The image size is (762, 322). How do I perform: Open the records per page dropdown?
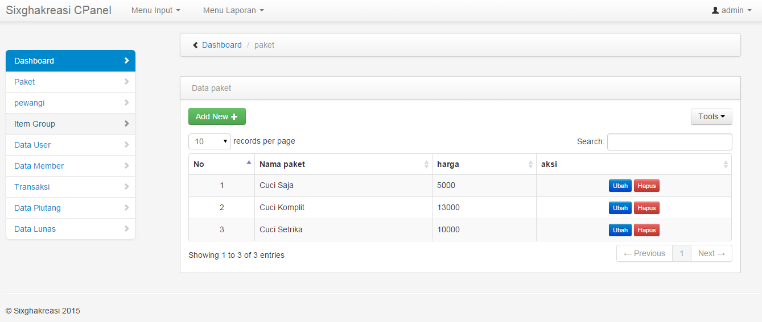pos(209,141)
